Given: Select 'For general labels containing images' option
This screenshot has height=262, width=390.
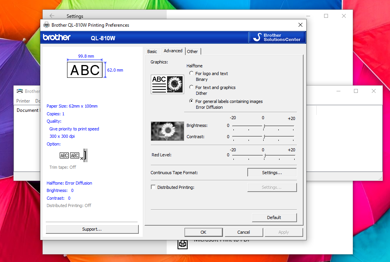Looking at the screenshot, I should click(x=191, y=101).
